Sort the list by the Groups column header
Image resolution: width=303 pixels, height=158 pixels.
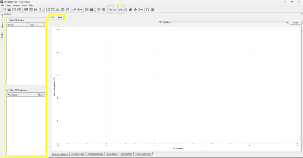coord(18,25)
